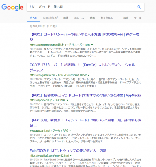The height and width of the screenshot is (167, 156).
Task: Open the 設定 menu
Action: coord(126,18)
